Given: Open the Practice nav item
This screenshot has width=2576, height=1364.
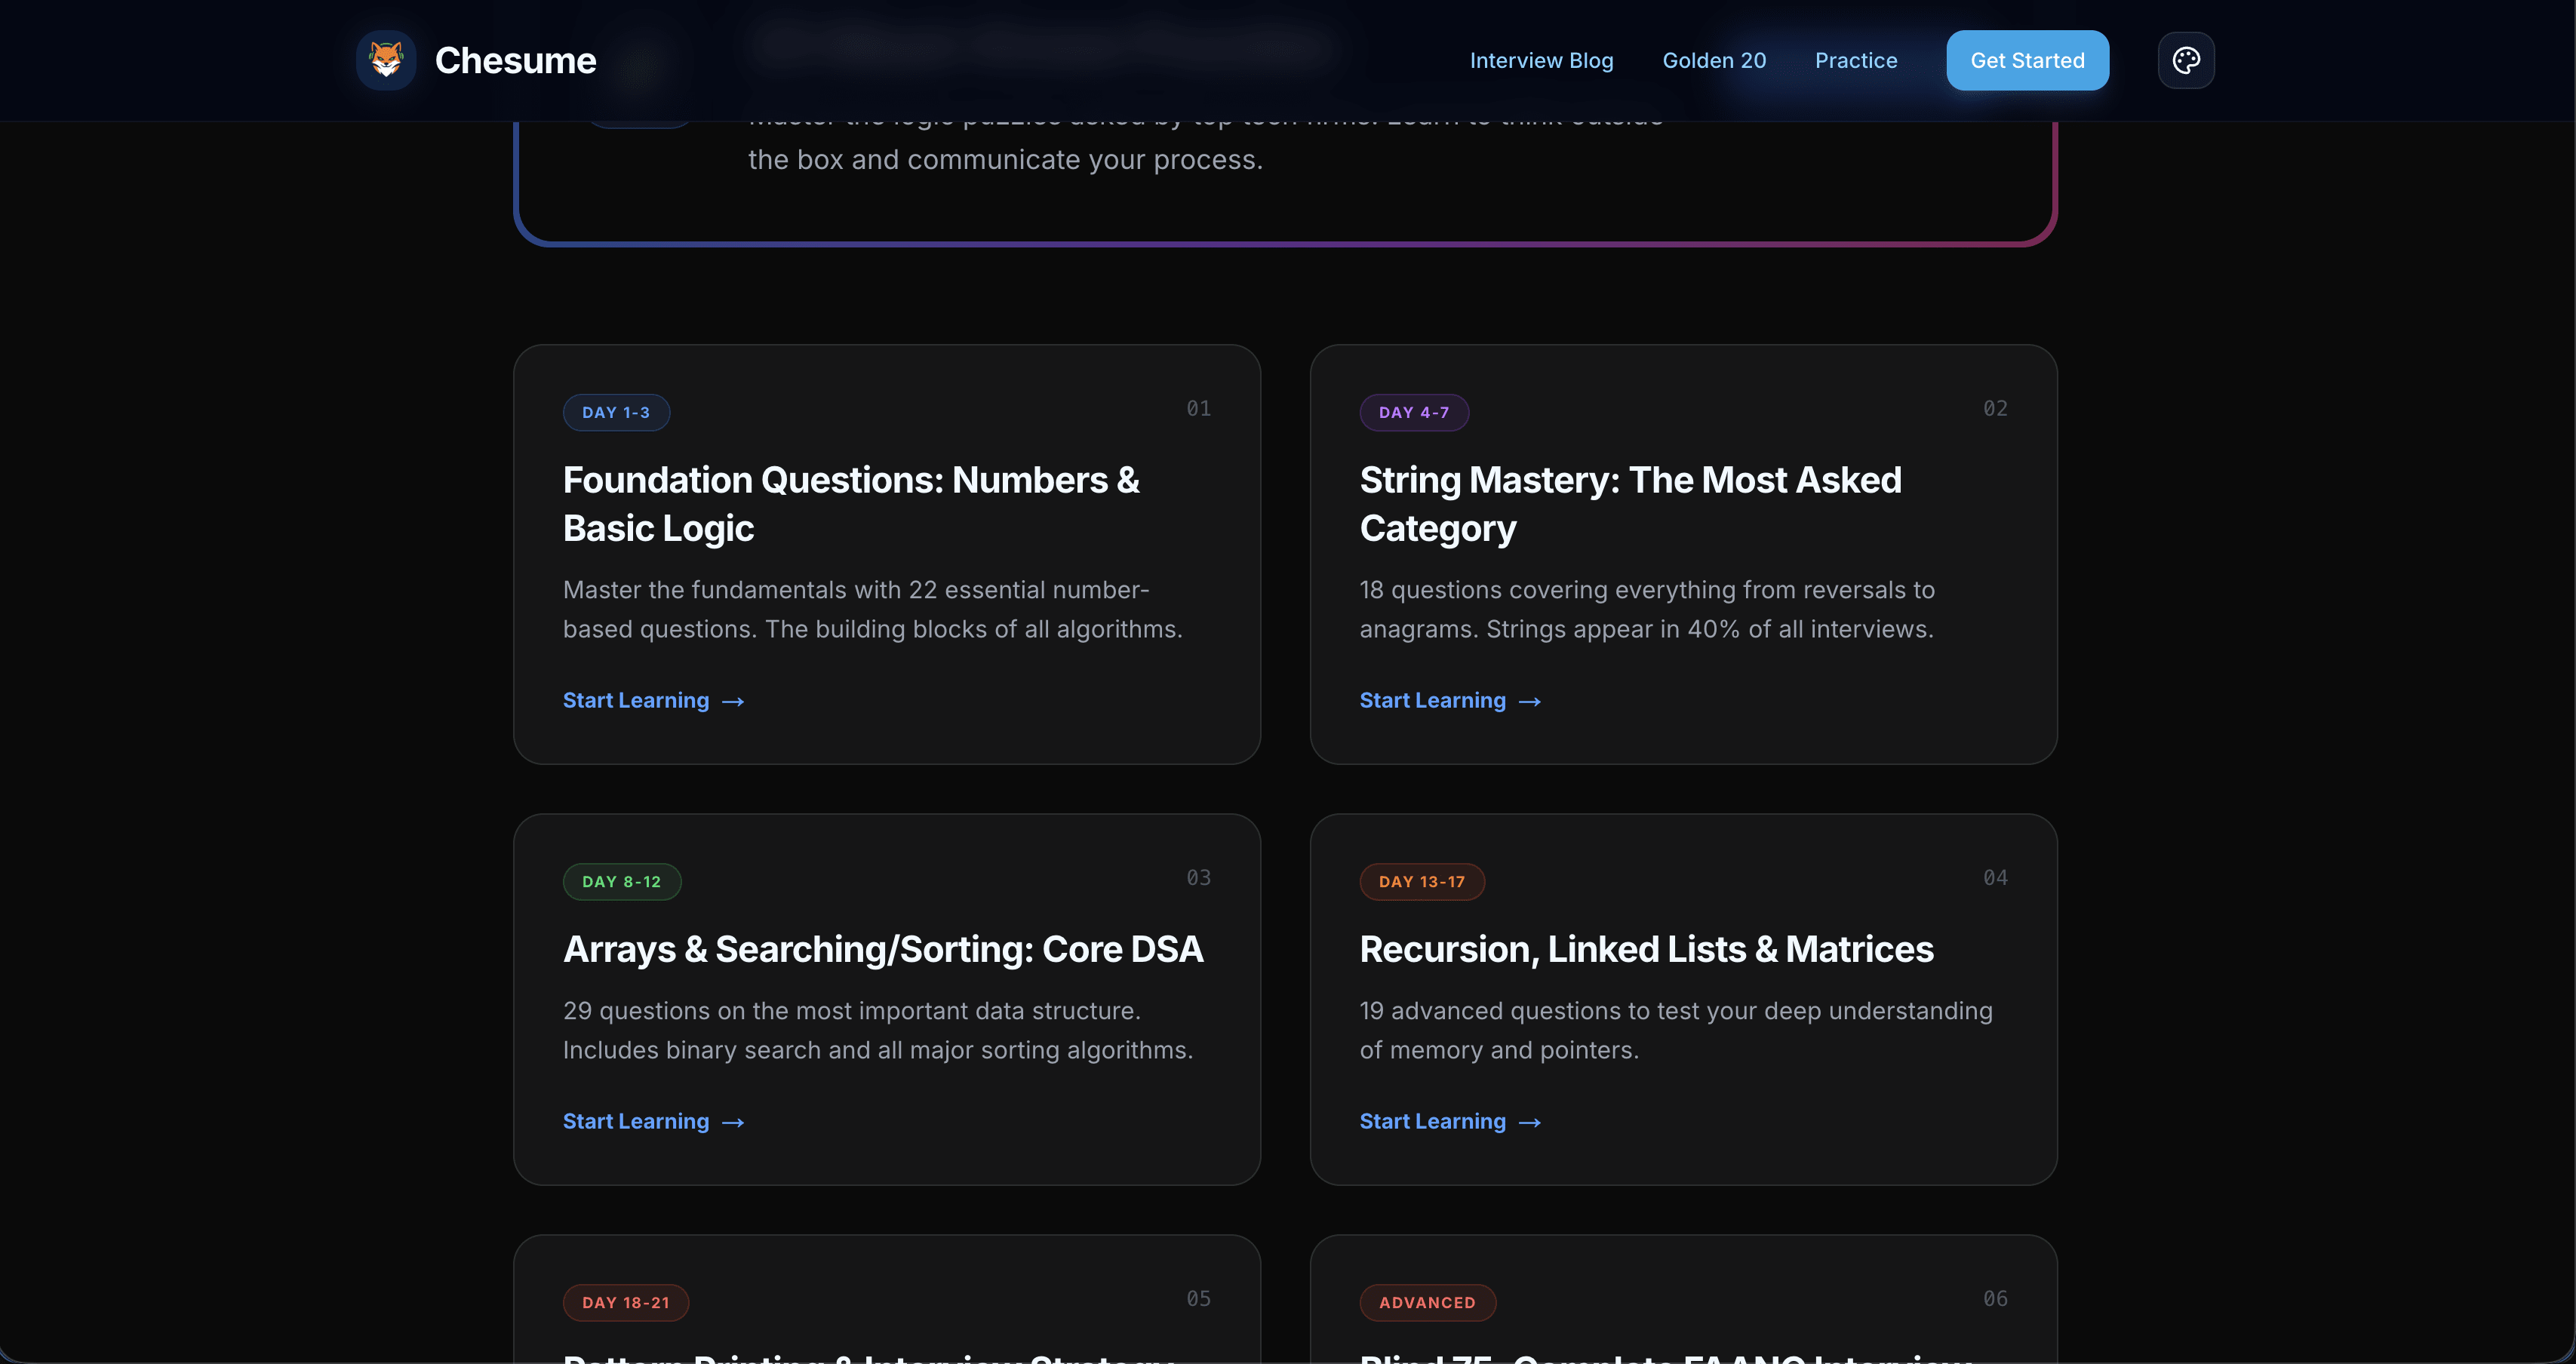Looking at the screenshot, I should coord(1856,60).
